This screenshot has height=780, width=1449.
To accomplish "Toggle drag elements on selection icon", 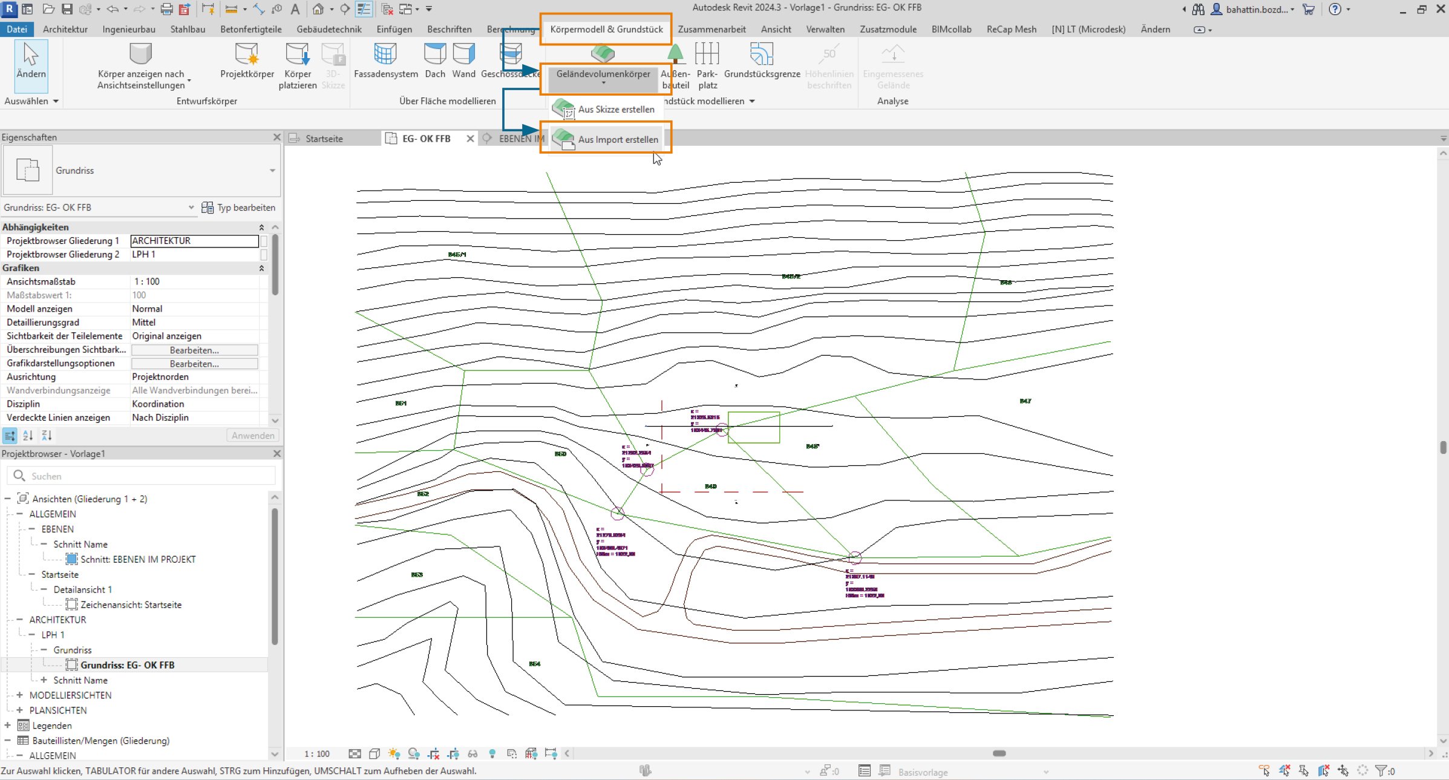I will click(1343, 771).
